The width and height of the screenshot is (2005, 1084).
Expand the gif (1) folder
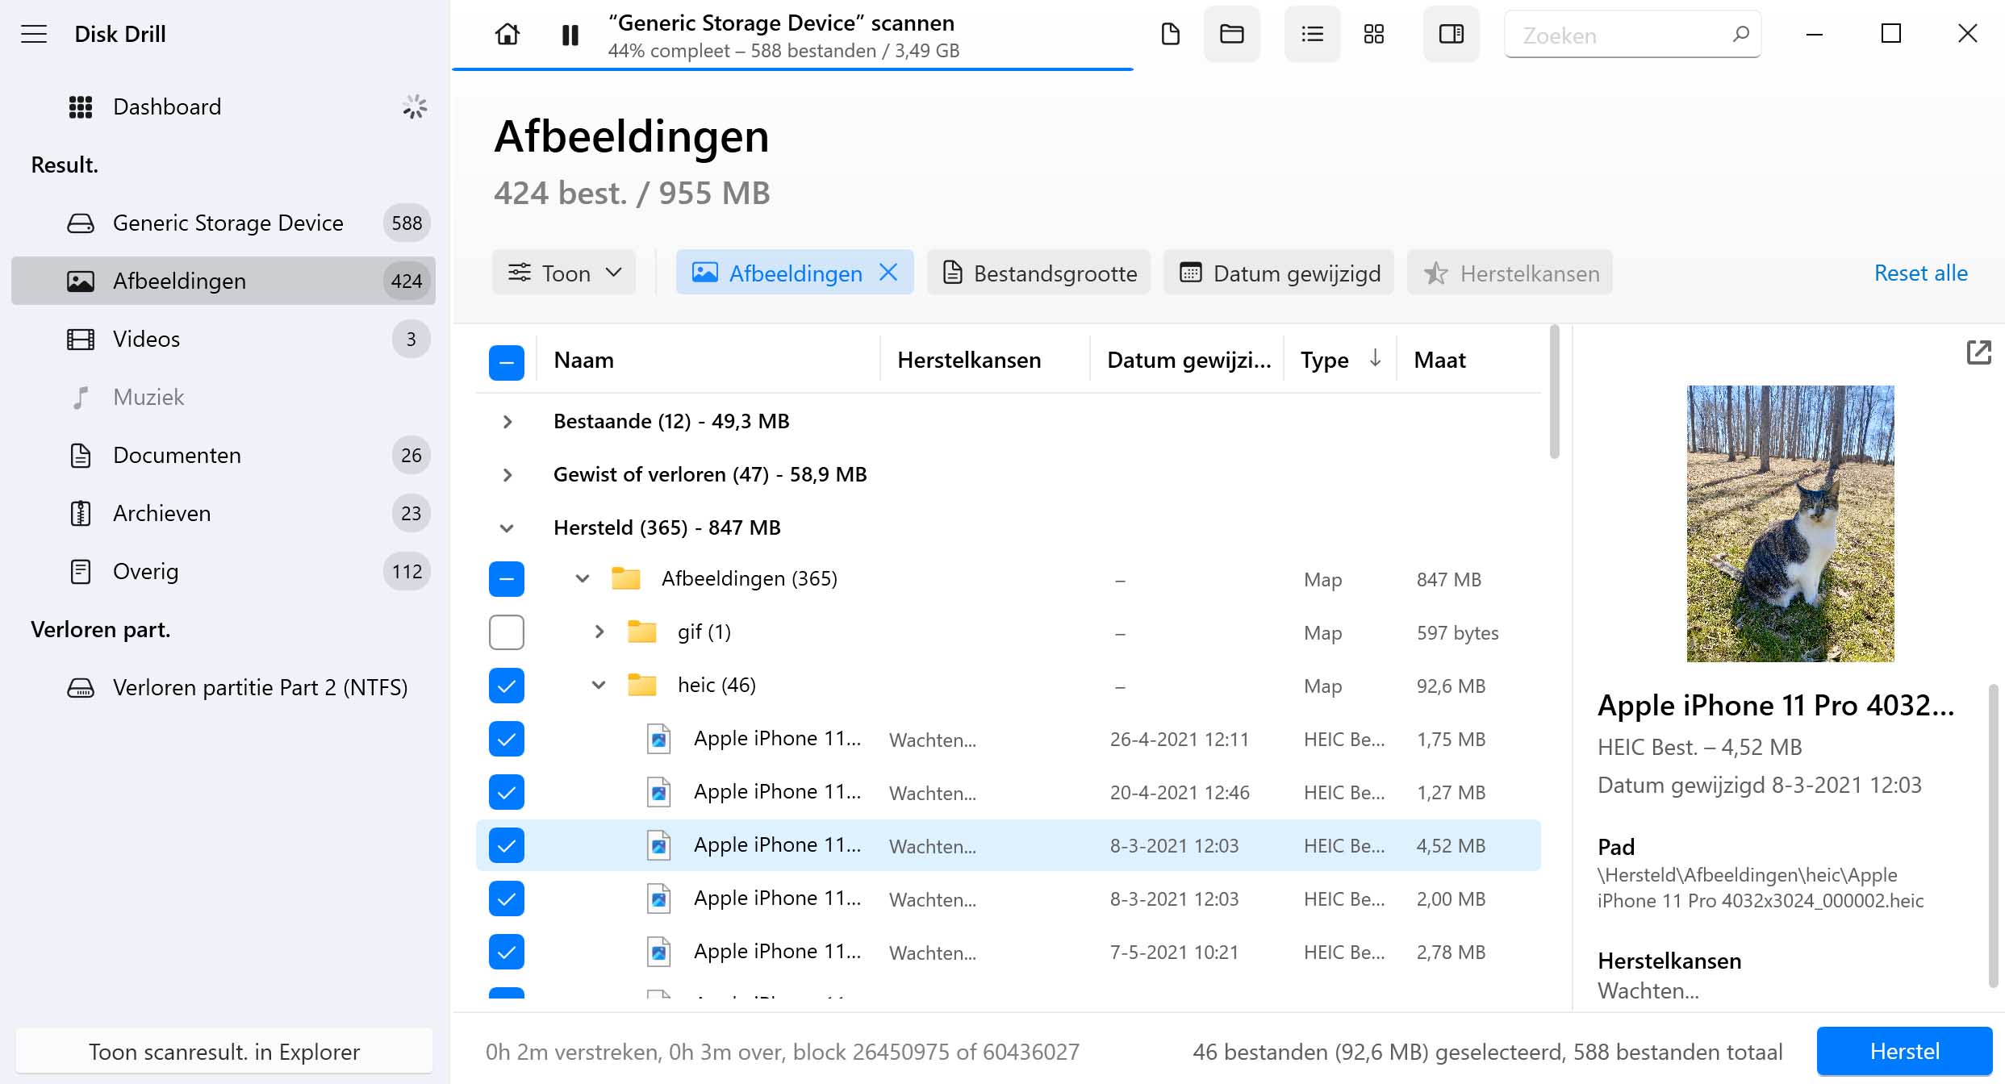595,630
